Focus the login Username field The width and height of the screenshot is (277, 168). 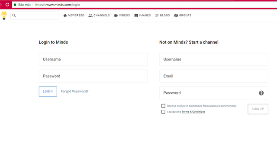coord(93,60)
